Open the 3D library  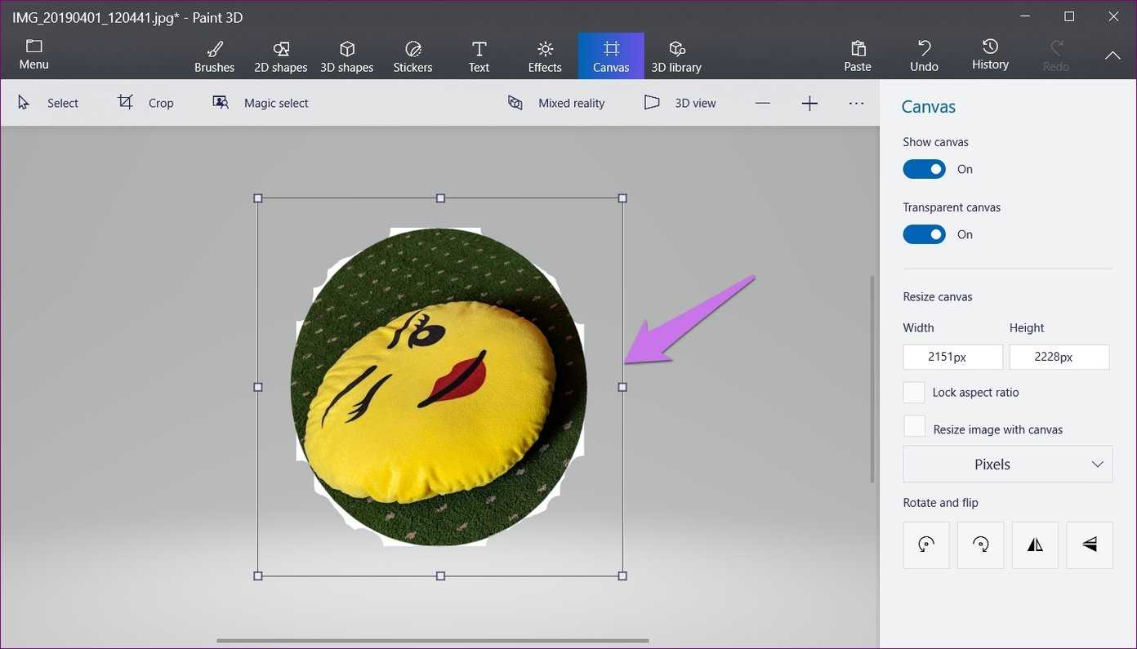click(x=676, y=56)
